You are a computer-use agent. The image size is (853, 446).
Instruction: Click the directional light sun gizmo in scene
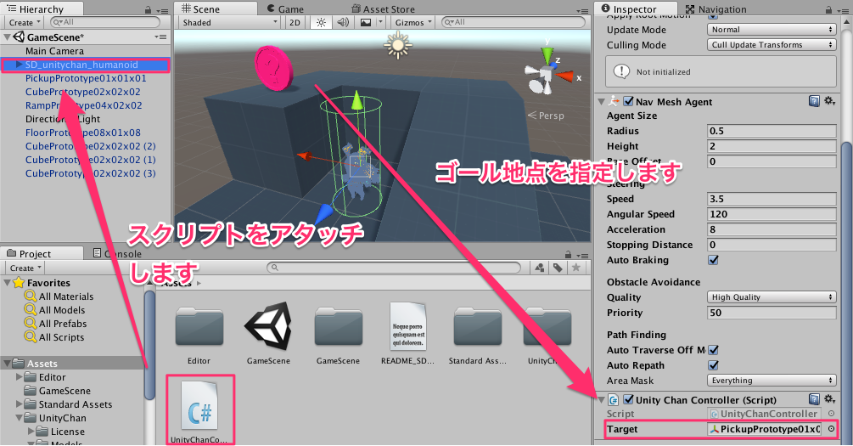[x=398, y=45]
